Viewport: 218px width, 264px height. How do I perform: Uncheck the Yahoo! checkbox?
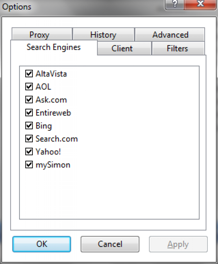[29, 152]
